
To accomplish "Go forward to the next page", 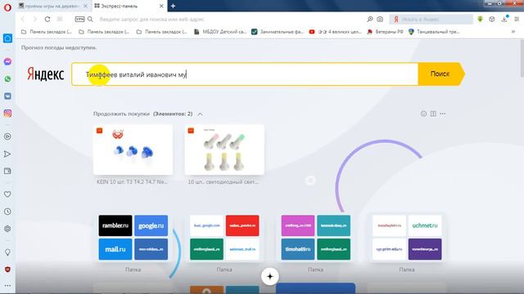I will pyautogui.click(x=34, y=20).
